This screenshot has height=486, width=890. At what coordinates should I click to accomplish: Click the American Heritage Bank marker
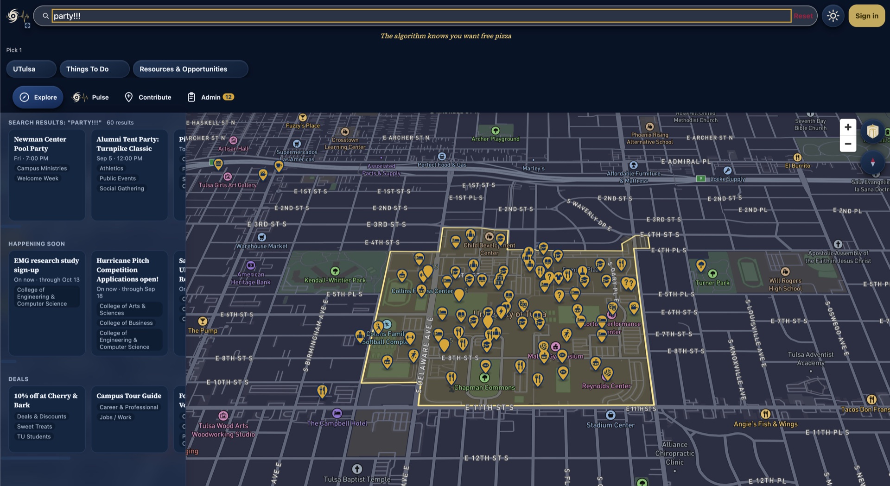click(251, 265)
